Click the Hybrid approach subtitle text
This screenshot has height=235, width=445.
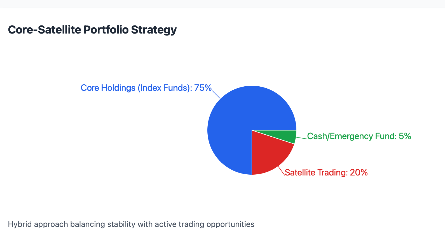pos(131,224)
